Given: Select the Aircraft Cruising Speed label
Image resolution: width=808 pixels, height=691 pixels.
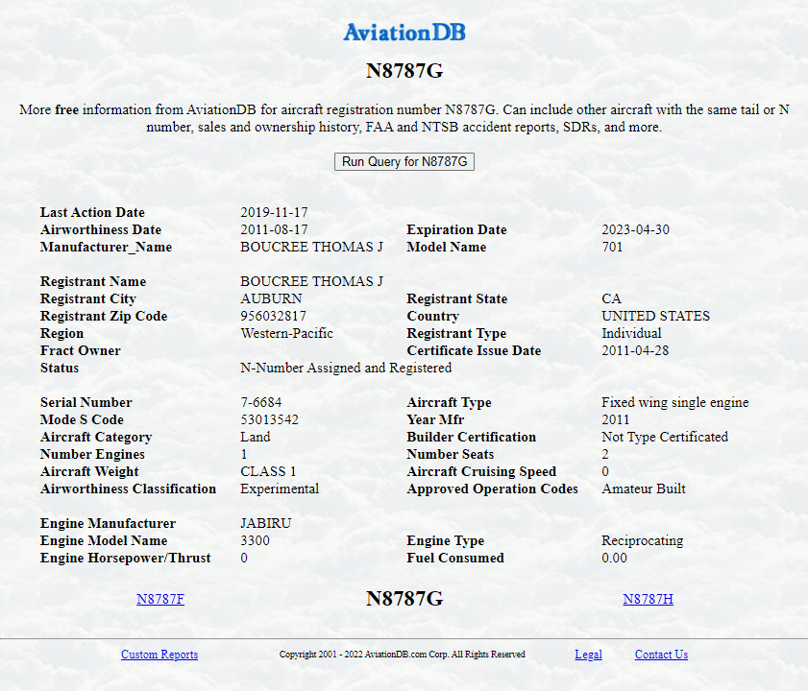Looking at the screenshot, I should tap(481, 471).
